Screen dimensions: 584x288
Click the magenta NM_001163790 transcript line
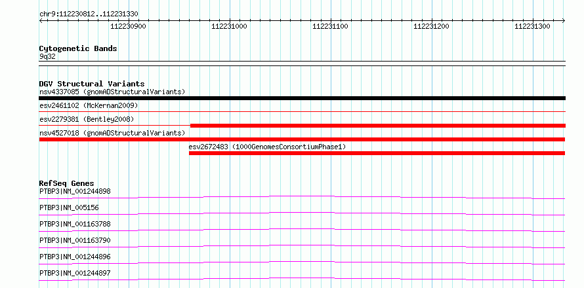302,246
